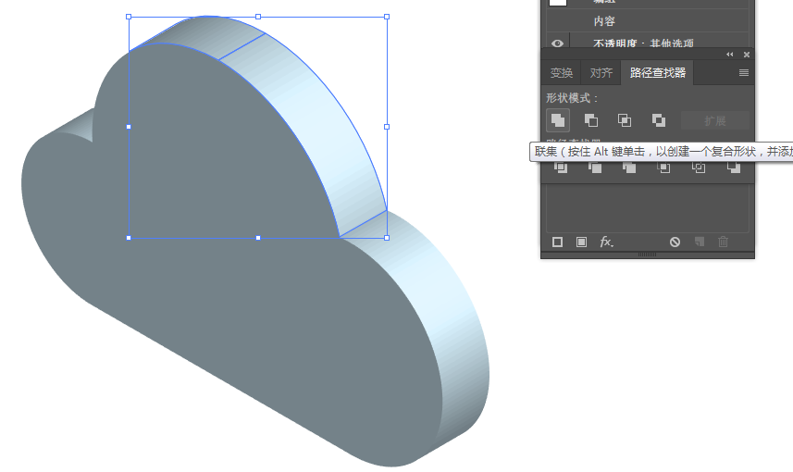Click the Minus Back pathfinder icon
Image resolution: width=793 pixels, height=472 pixels.
point(734,168)
